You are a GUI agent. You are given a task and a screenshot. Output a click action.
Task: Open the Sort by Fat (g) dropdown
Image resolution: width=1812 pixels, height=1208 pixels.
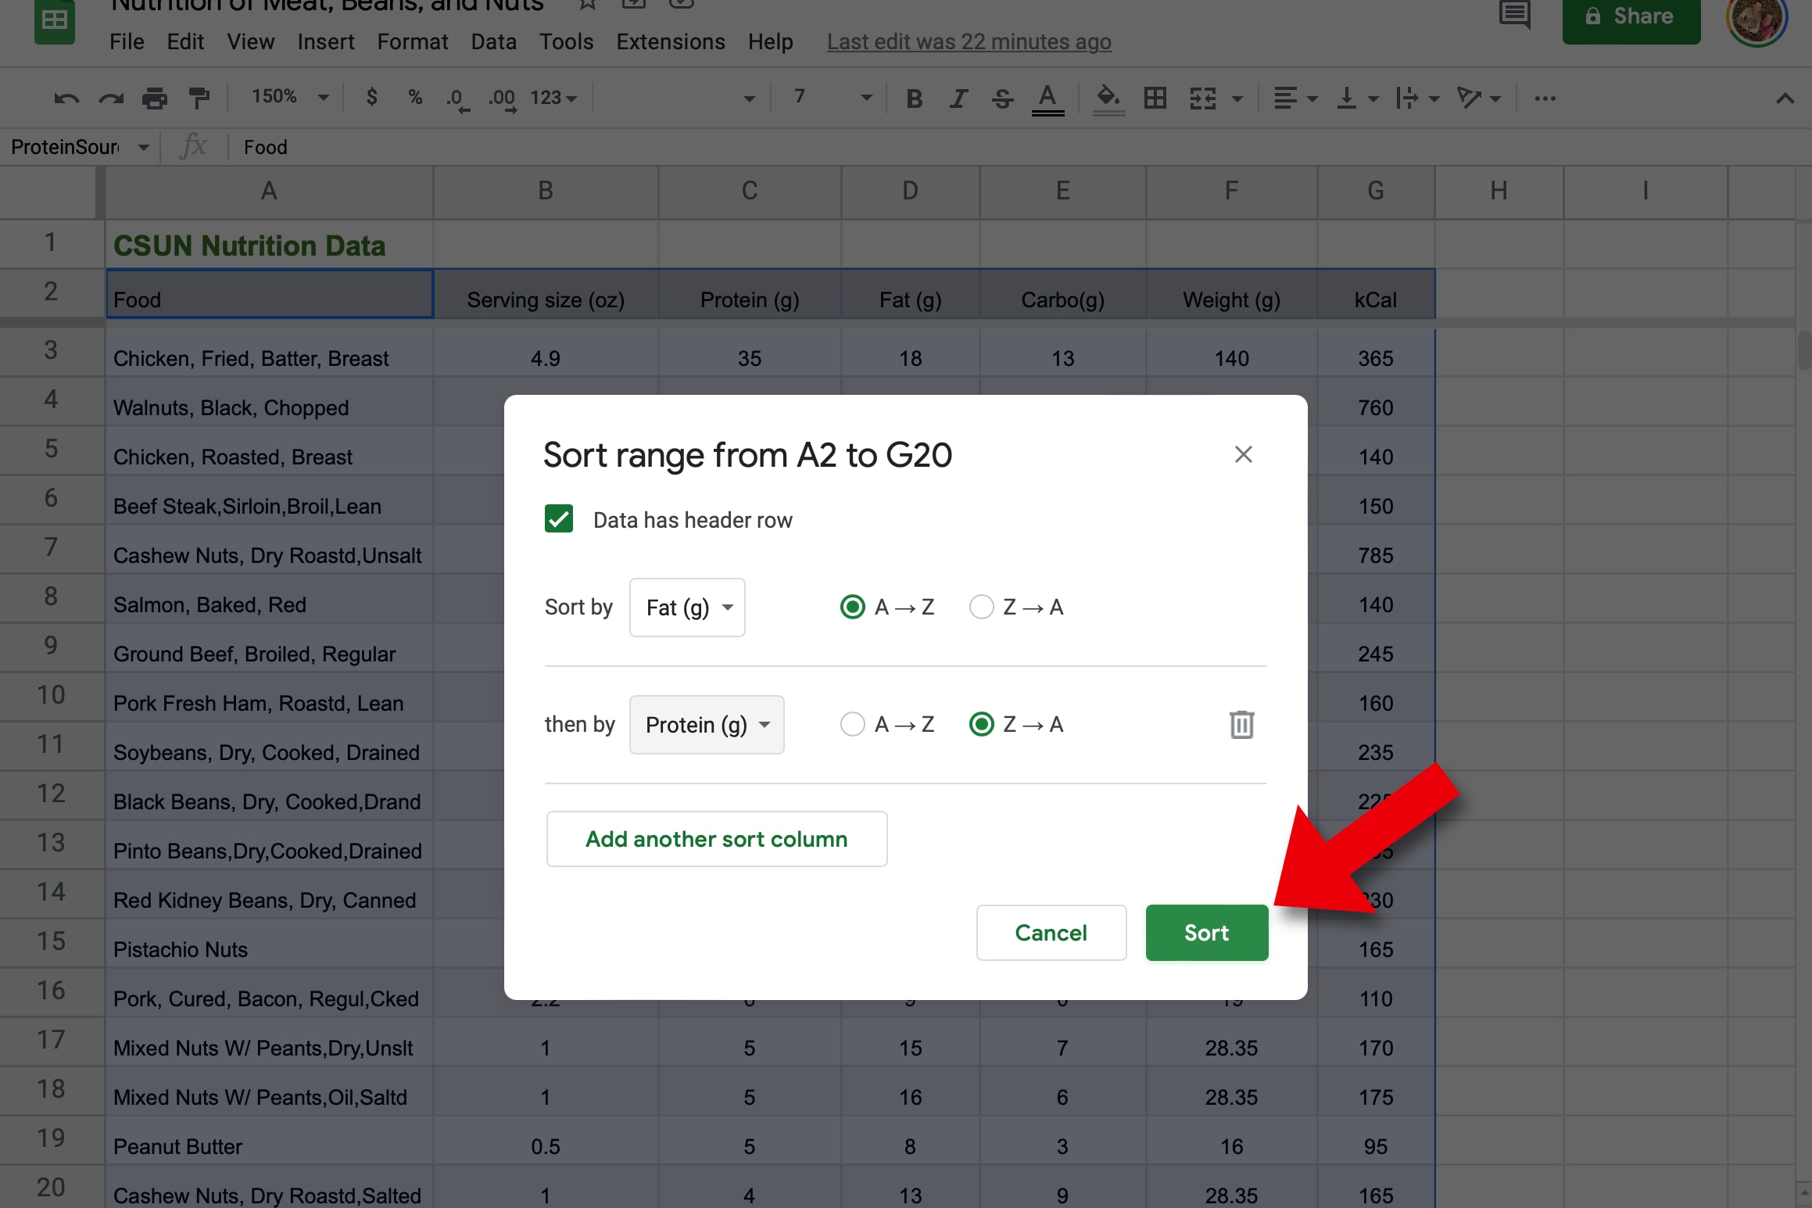pyautogui.click(x=687, y=608)
